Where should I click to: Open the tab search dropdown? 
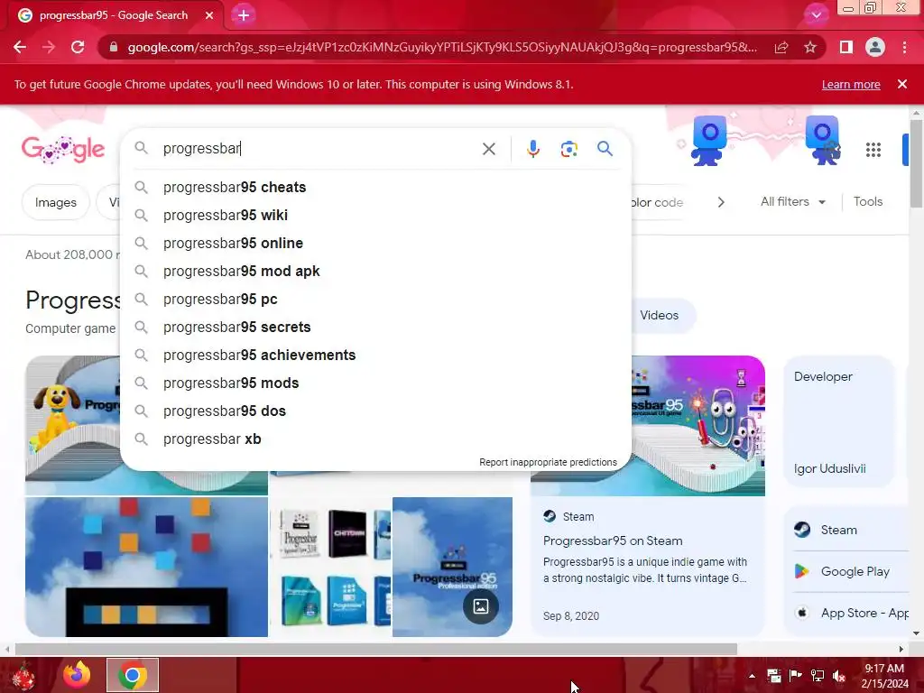[x=816, y=15]
